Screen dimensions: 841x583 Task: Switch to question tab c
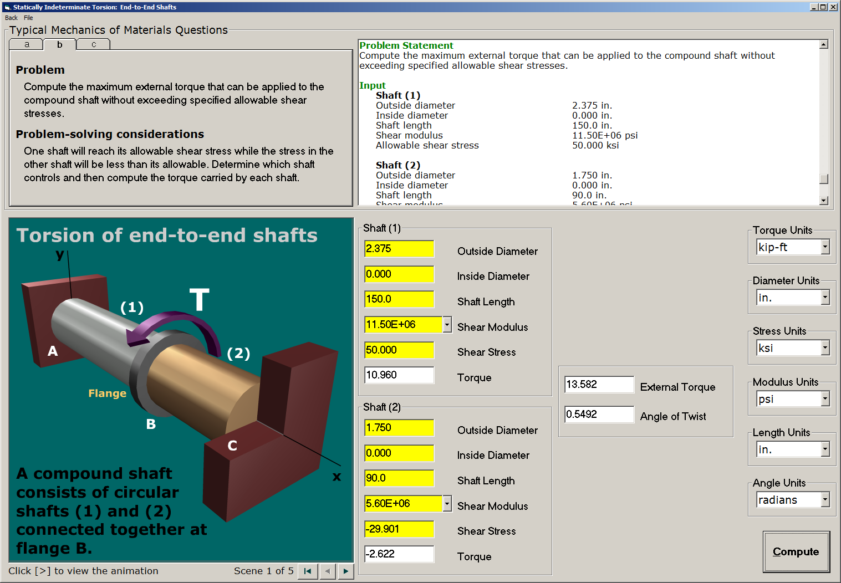93,44
